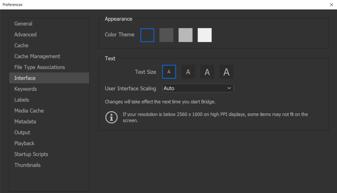
Task: Open Media Cache settings
Action: (29, 110)
